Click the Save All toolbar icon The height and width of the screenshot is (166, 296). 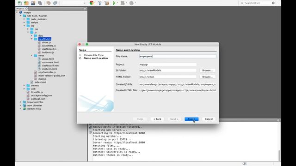pyautogui.click(x=40, y=3)
